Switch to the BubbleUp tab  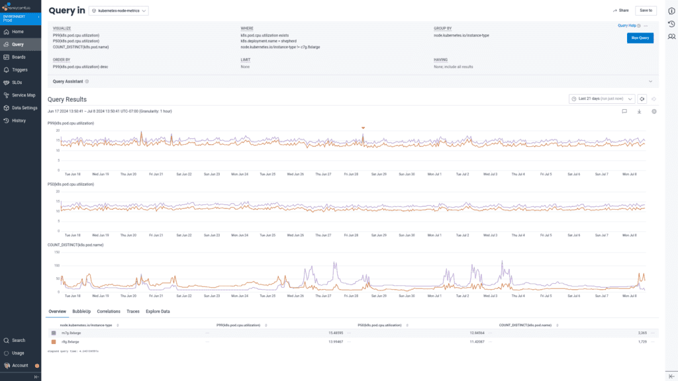[81, 311]
